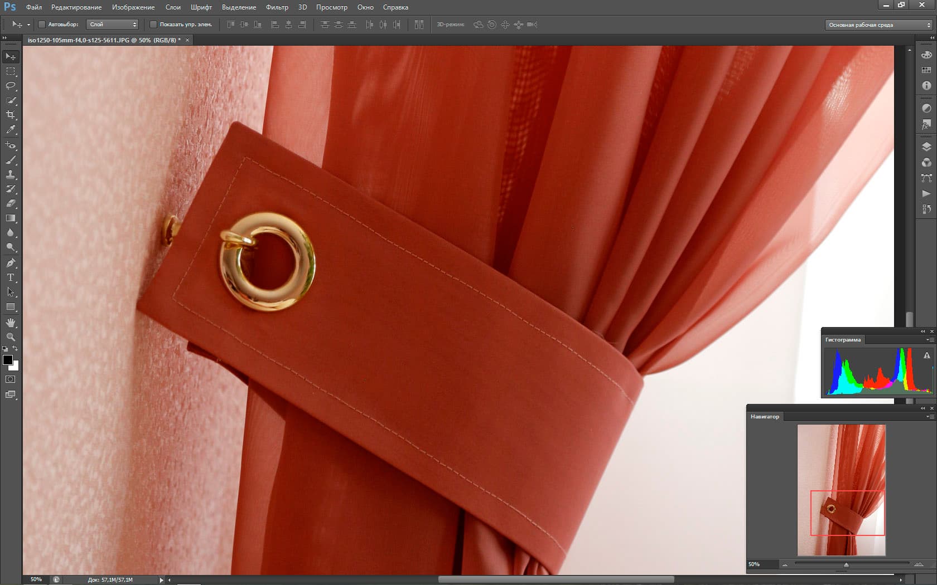Open the Слой auto-select dropdown
Screen dimensions: 937x585
(112, 25)
